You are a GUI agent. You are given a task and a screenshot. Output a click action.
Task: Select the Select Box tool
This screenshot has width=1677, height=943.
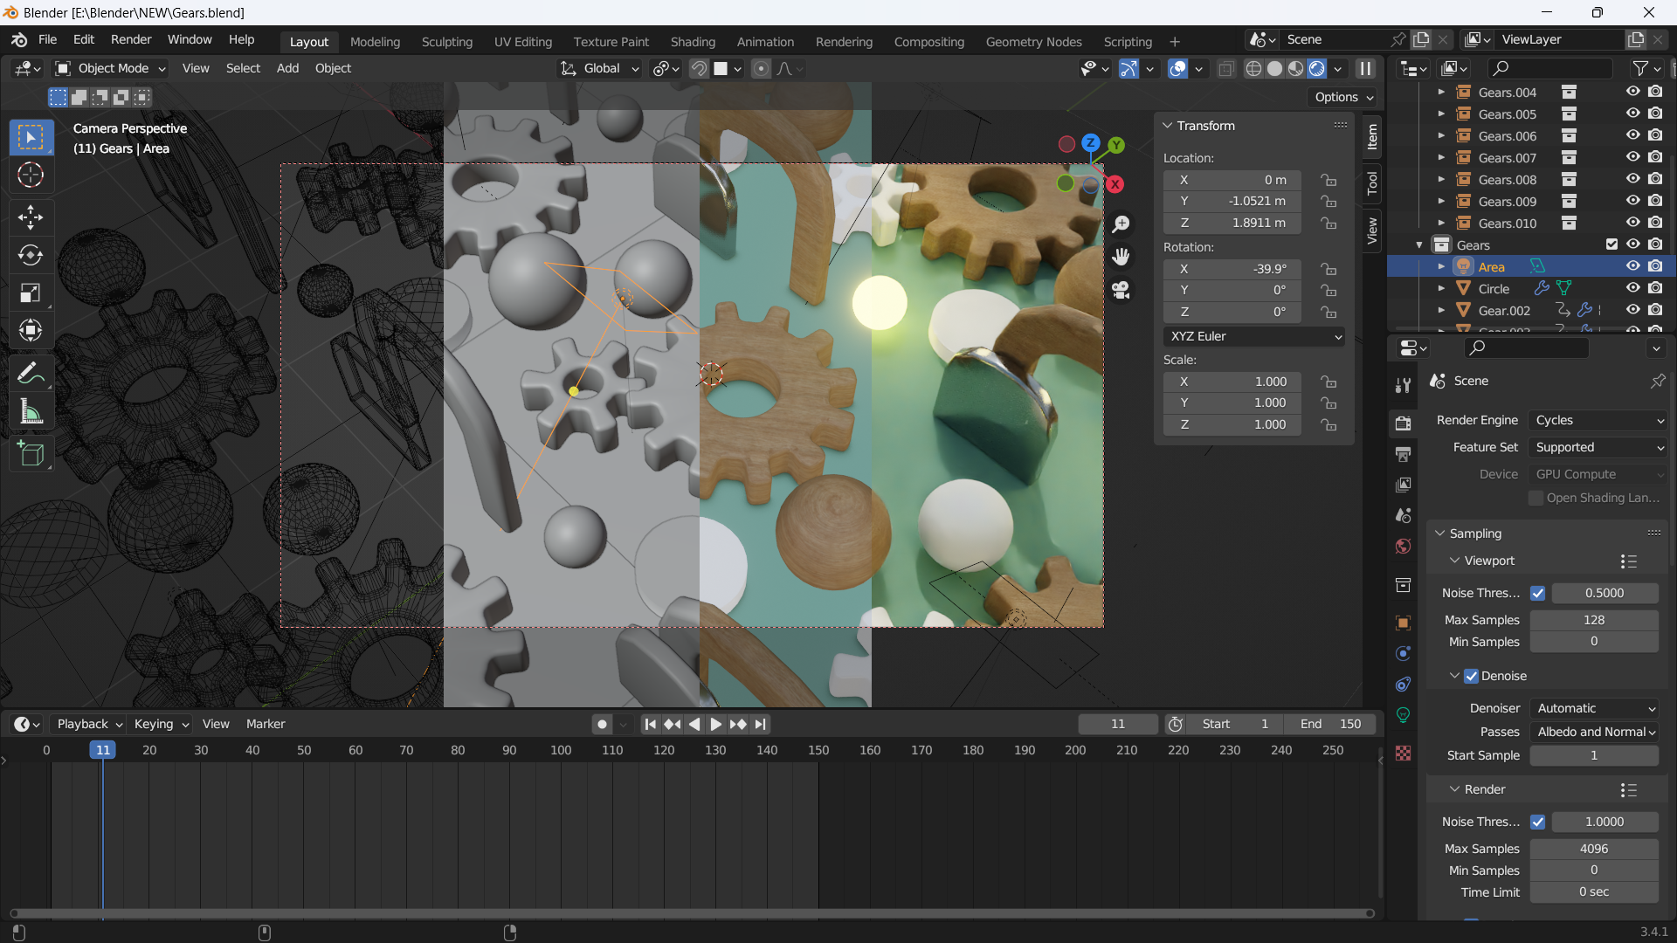(x=31, y=137)
